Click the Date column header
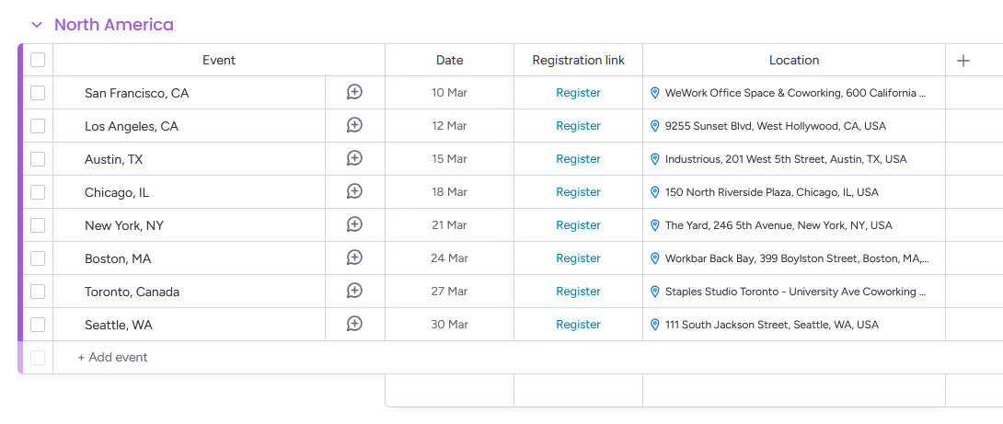The height and width of the screenshot is (424, 1003). [x=449, y=61]
